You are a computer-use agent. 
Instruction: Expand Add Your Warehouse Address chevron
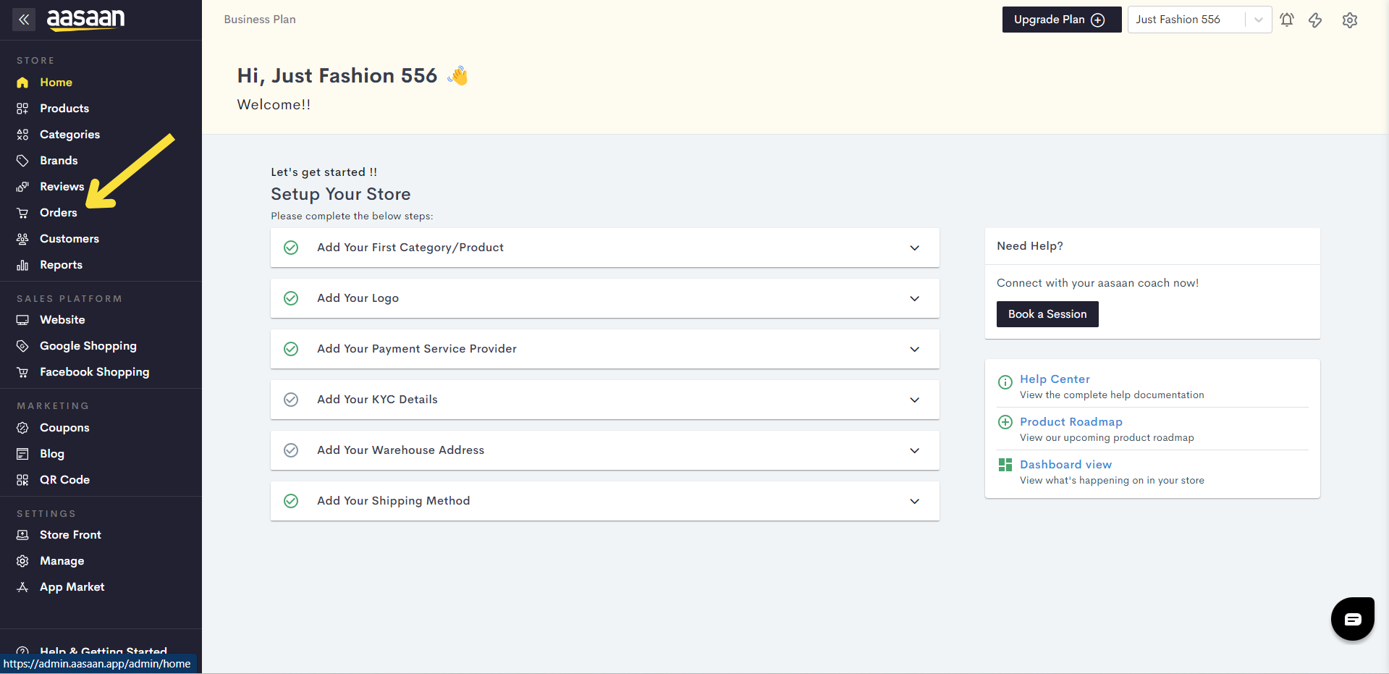[915, 451]
